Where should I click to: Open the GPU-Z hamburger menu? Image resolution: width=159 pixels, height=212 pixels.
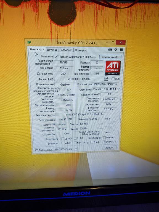click(121, 50)
